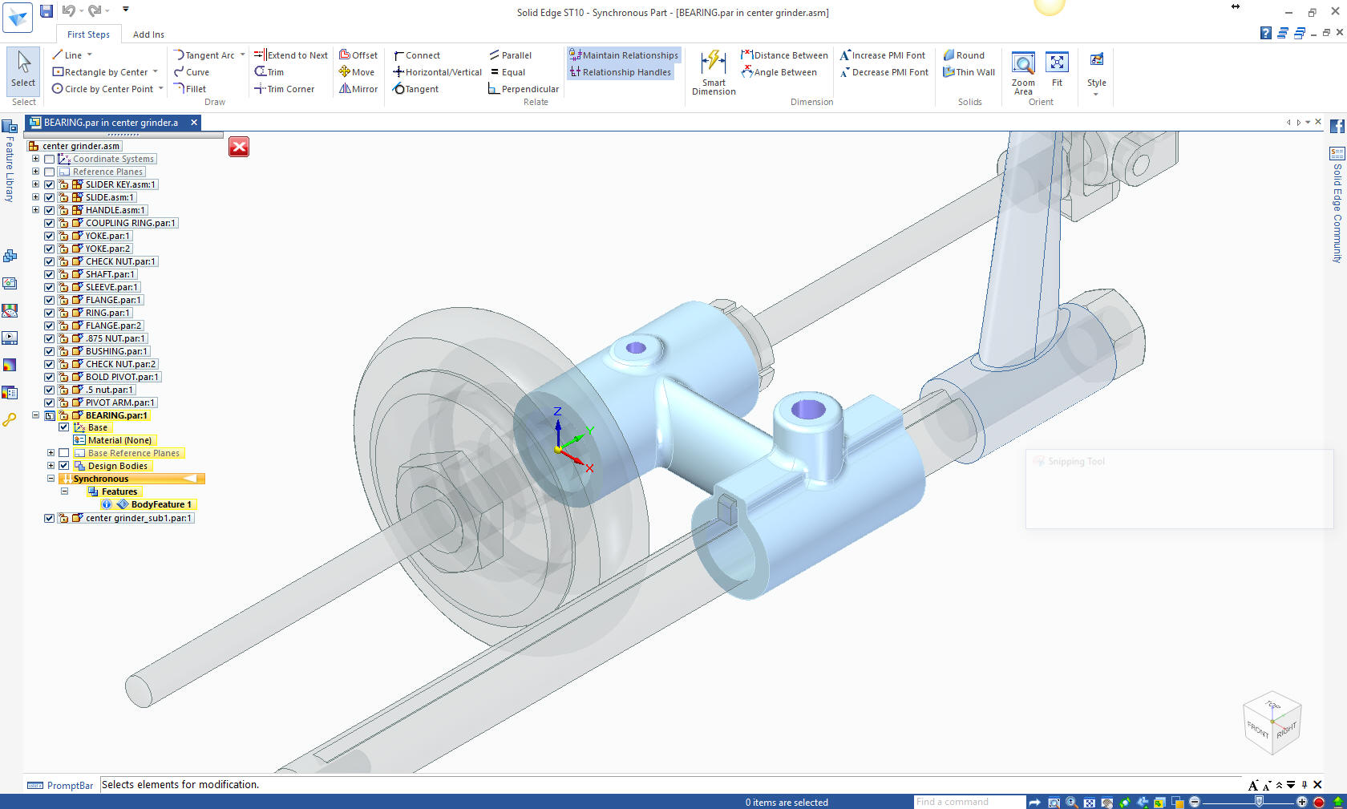Switch to the First Steps tab
Viewport: 1347px width, 809px height.
click(x=88, y=34)
